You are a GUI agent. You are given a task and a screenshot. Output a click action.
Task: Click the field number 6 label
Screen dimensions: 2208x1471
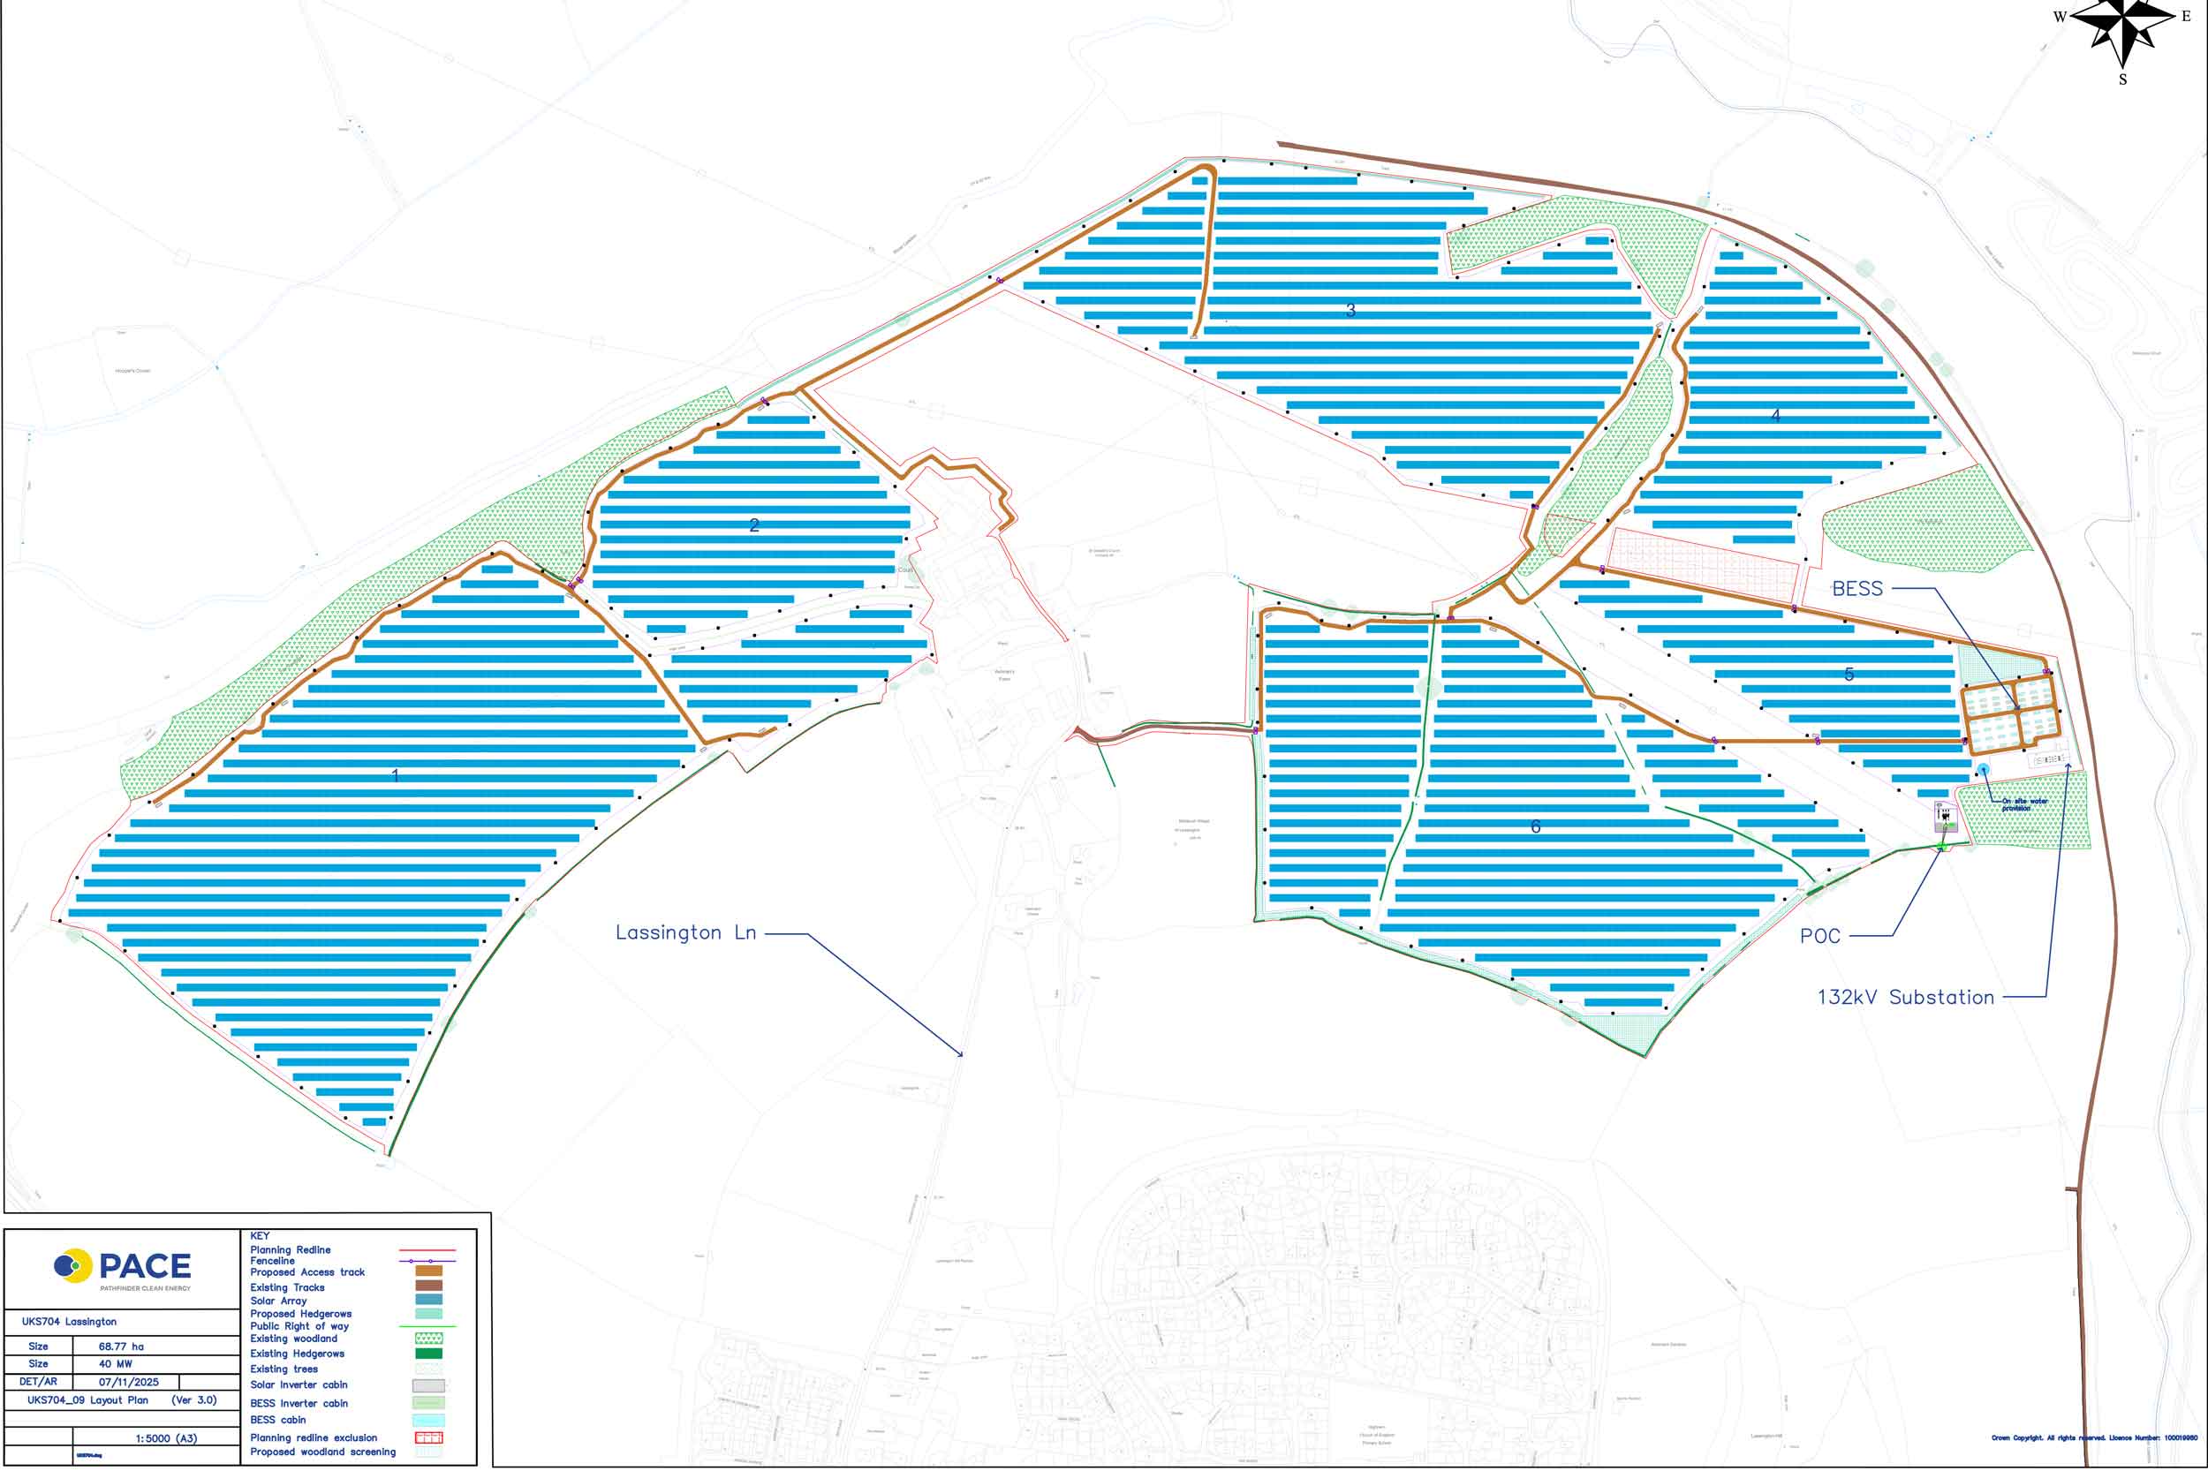(x=1535, y=826)
